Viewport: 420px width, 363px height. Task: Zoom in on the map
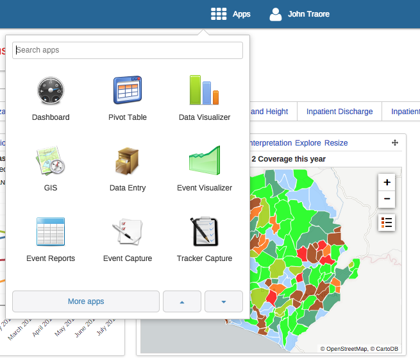point(387,182)
